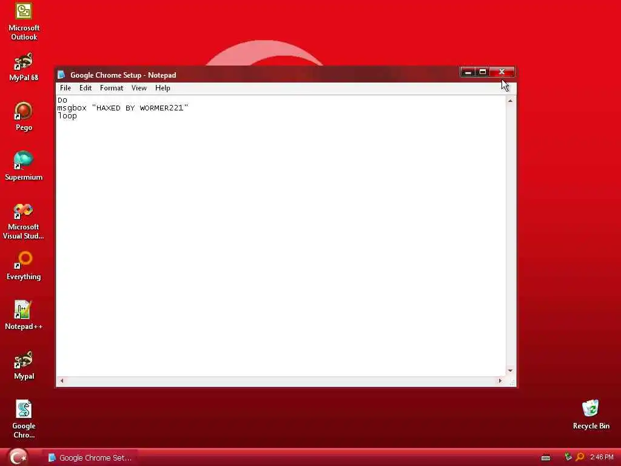Select the Recycle Bin desktop icon
621x466 pixels.
point(591,415)
